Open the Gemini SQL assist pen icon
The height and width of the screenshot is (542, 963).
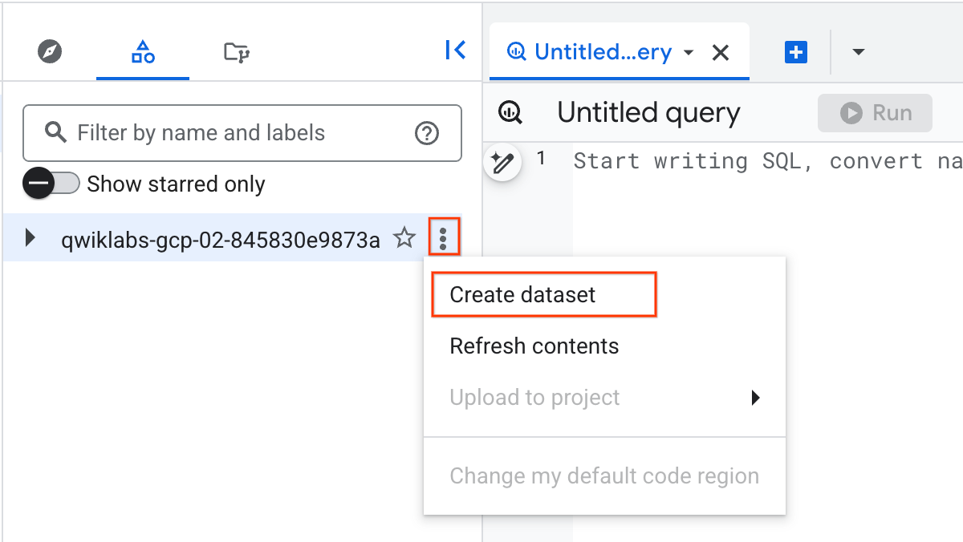[x=503, y=162]
